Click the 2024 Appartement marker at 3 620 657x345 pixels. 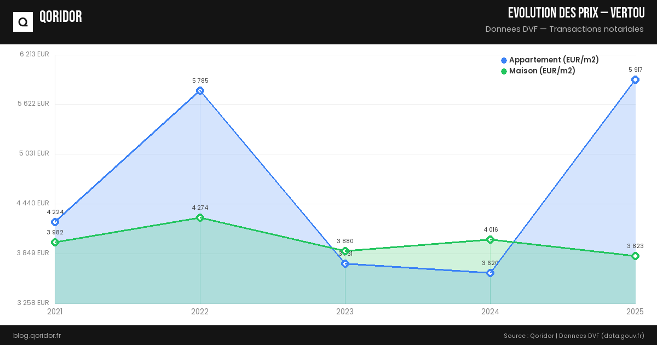tap(490, 273)
